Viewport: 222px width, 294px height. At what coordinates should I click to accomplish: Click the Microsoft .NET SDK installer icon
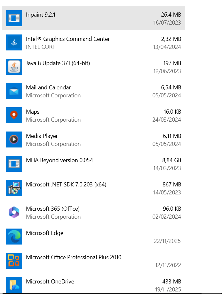[14, 188]
